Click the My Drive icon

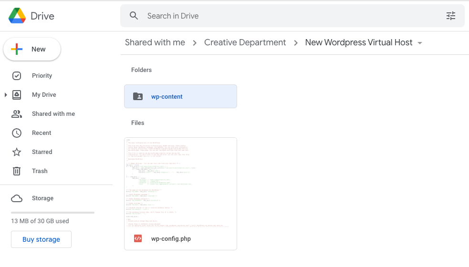(x=17, y=95)
